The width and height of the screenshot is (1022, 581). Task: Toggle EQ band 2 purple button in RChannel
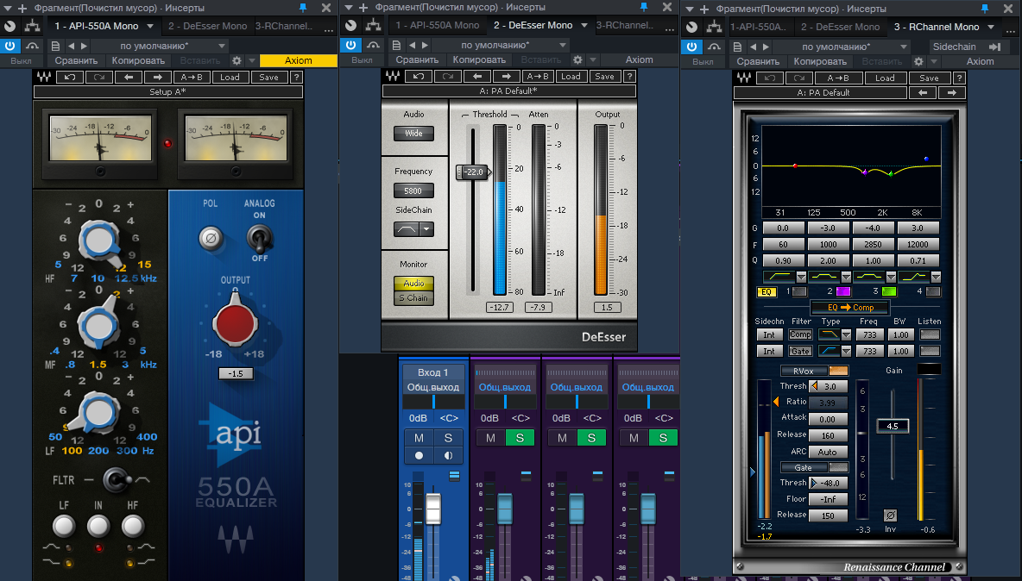pyautogui.click(x=843, y=291)
